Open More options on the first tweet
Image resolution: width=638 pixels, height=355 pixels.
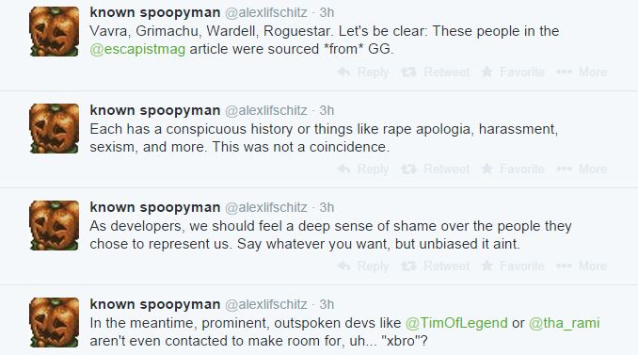[582, 73]
